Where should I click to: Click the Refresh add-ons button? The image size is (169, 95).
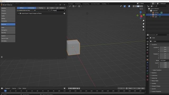tap(61, 8)
